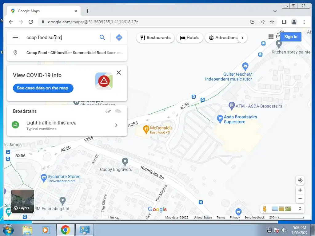Screen dimensions: 315x236
Task: Click Send feedback link
Action: pos(254,217)
